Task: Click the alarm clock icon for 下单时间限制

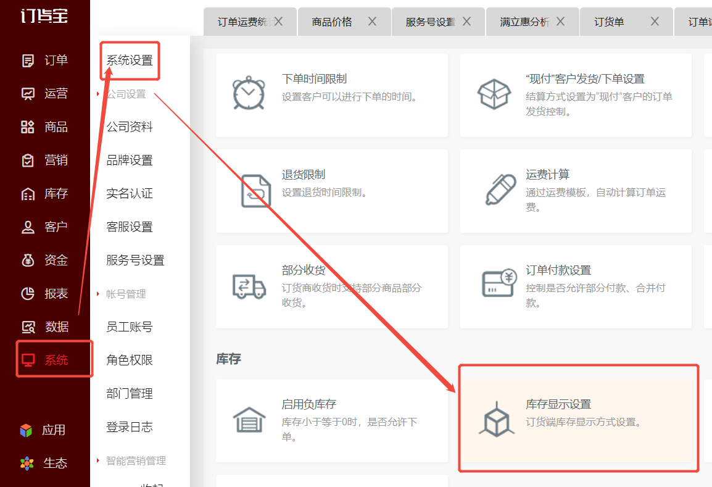Action: [249, 93]
